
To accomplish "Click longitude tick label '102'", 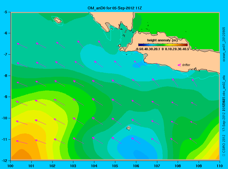I will (x=52, y=166).
